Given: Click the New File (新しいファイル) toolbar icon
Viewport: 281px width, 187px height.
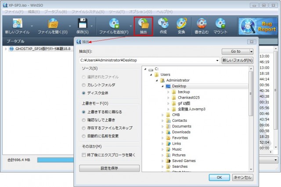Looking at the screenshot, I should click(17, 23).
